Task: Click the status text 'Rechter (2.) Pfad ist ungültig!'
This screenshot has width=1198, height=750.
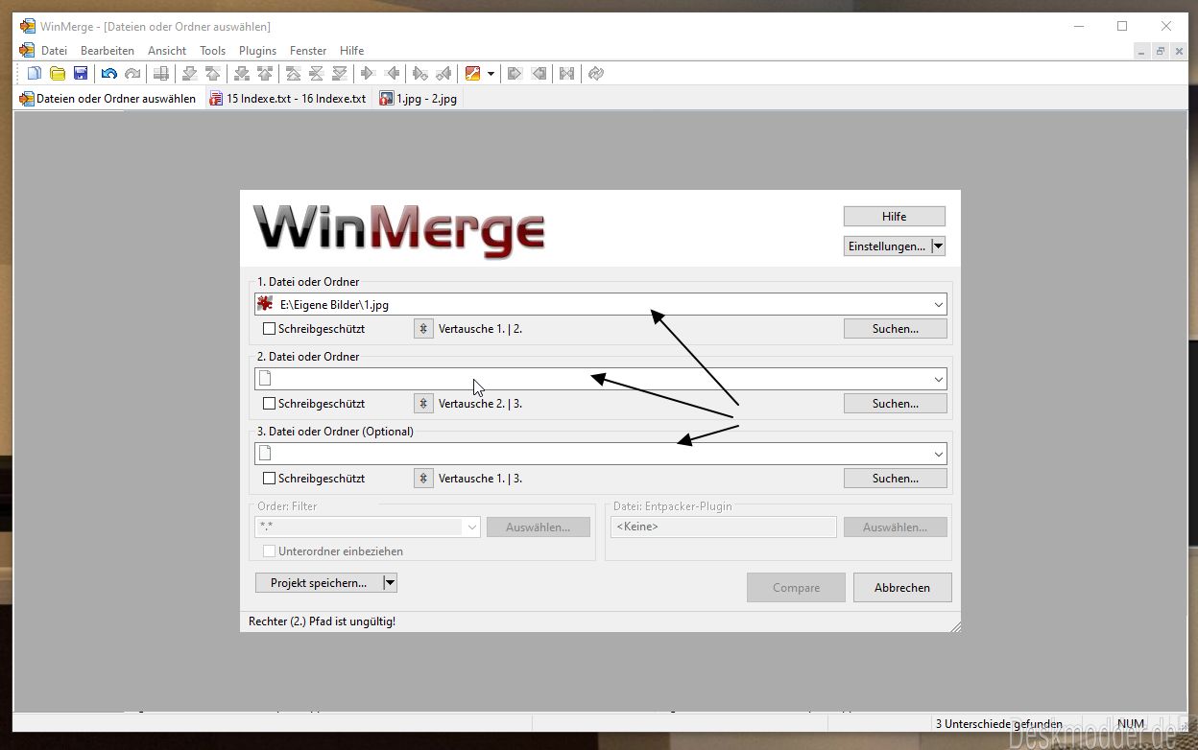Action: (322, 621)
